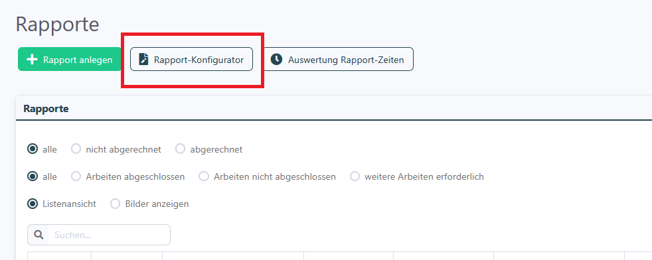This screenshot has width=652, height=260.
Task: Click the large 'Rapporte' page title
Action: [57, 24]
